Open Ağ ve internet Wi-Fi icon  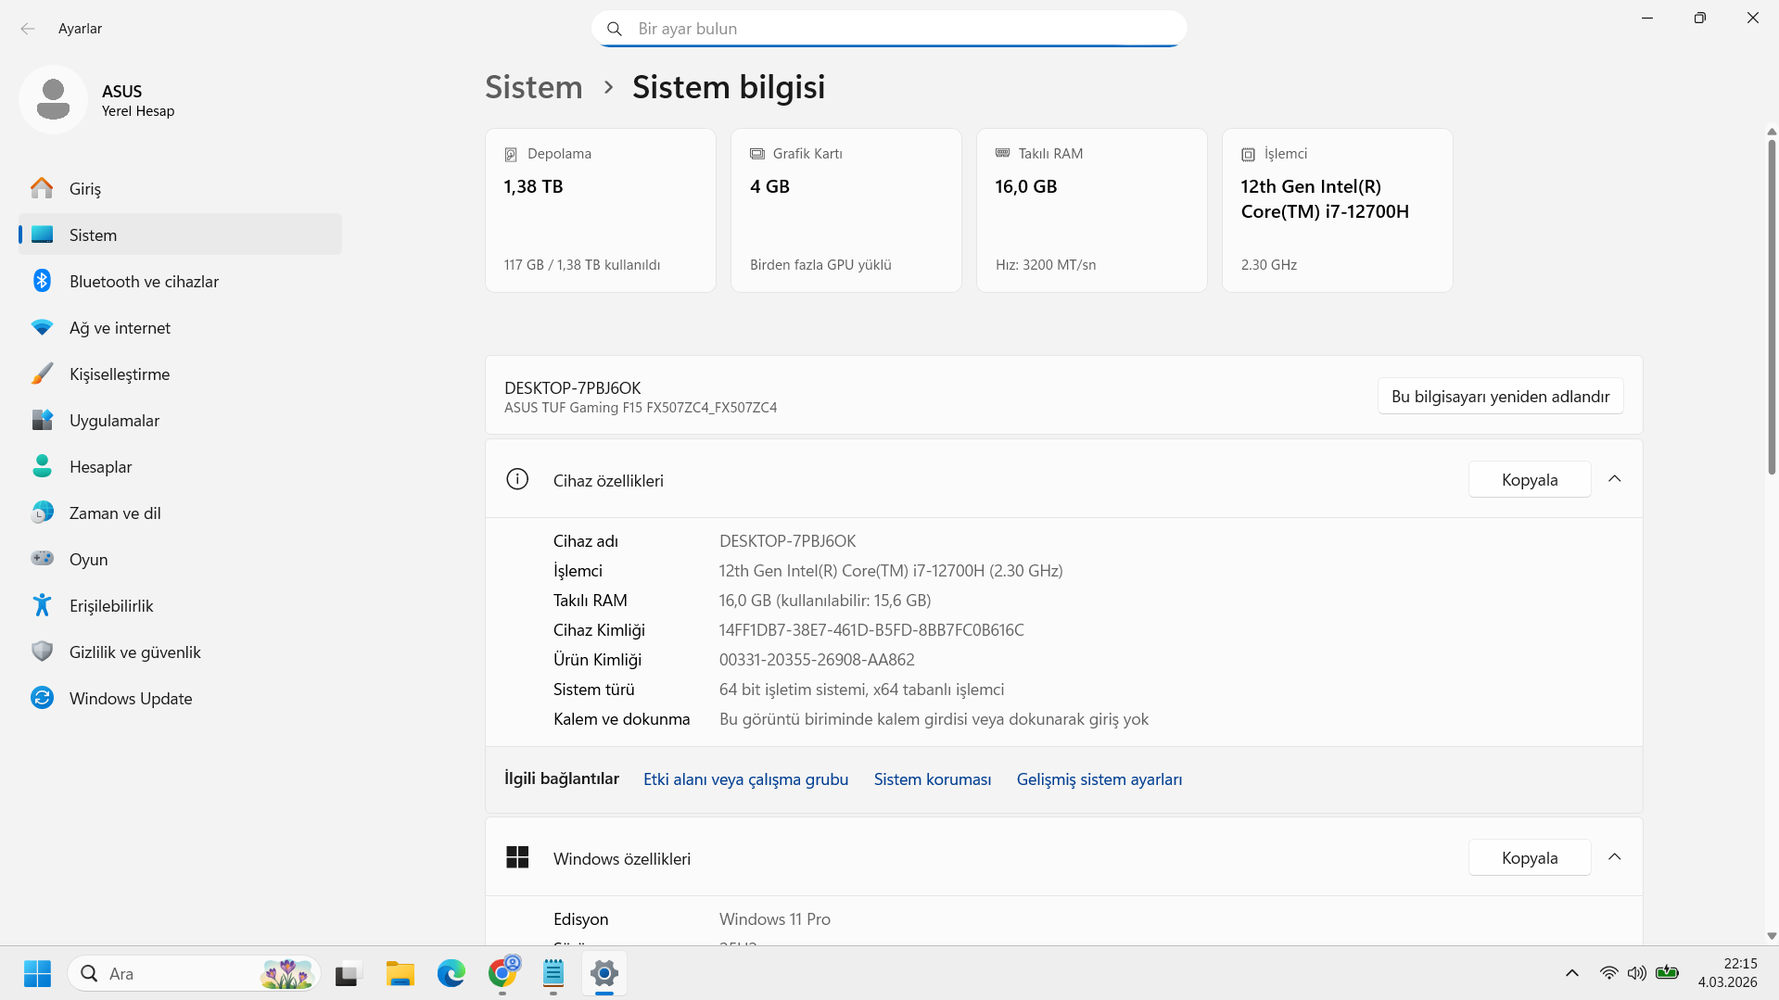(42, 327)
